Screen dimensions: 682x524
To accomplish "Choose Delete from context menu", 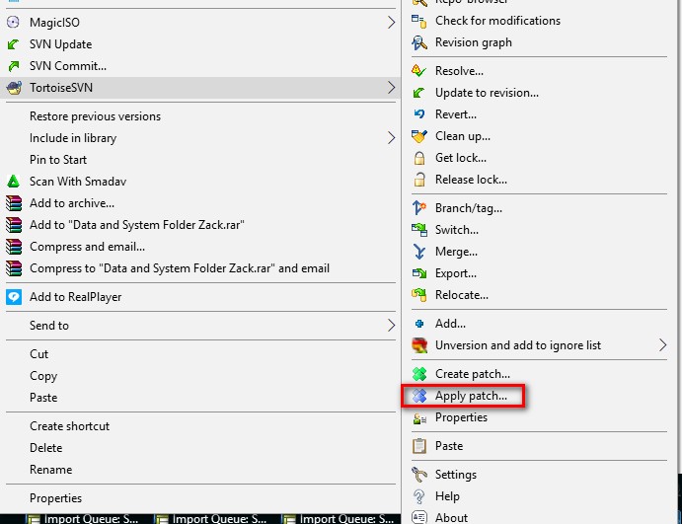I will pos(46,448).
